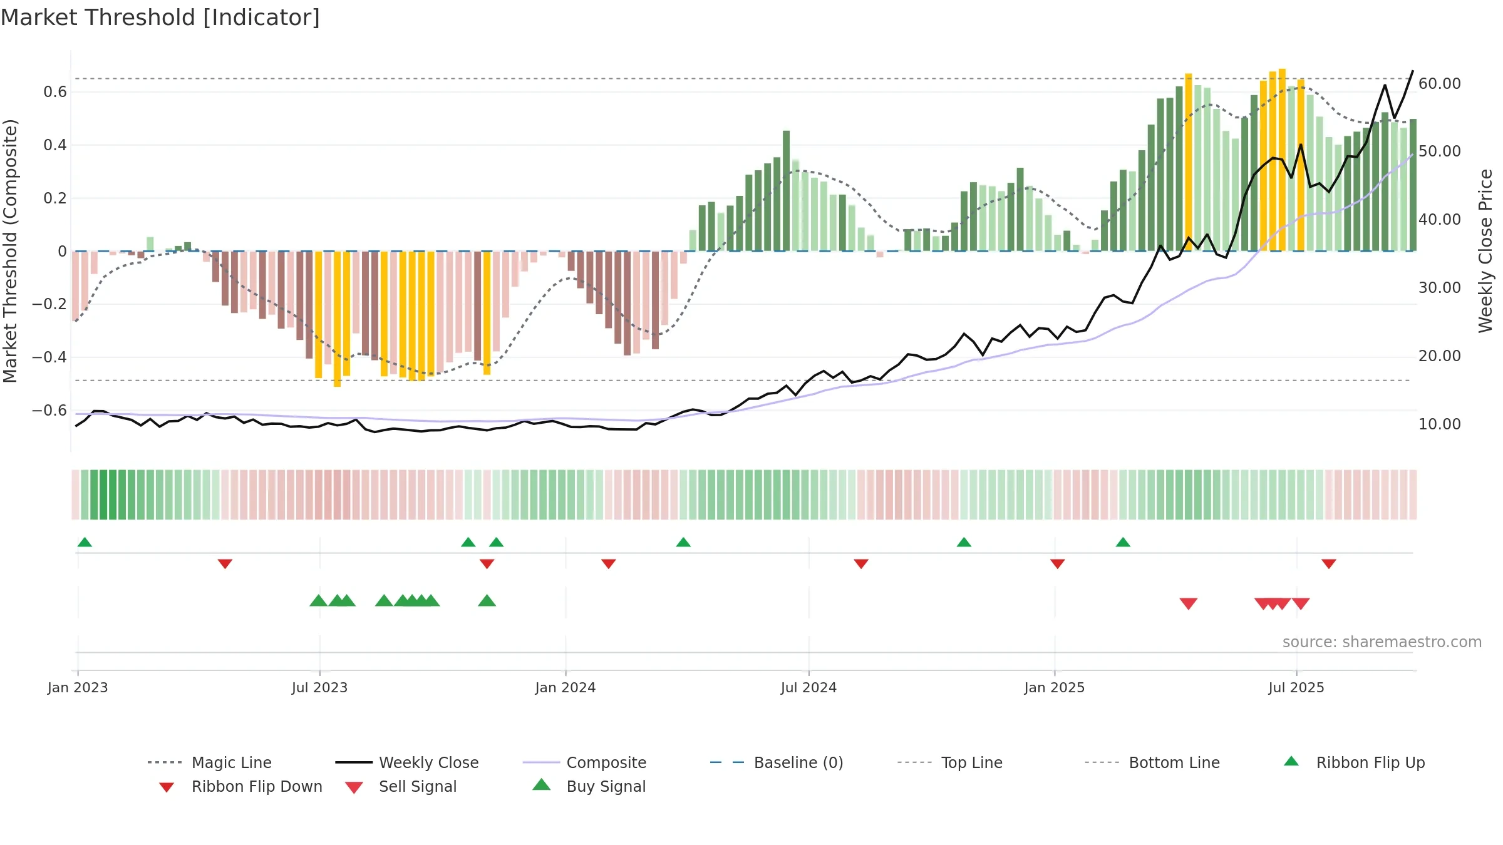Click the Ribbon Flip Down marker near April 2023
The image size is (1503, 845).
tap(225, 564)
